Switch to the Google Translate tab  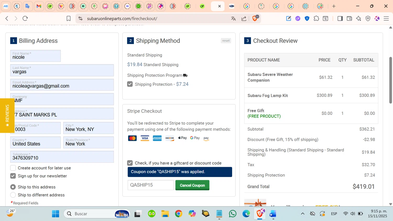point(28,6)
